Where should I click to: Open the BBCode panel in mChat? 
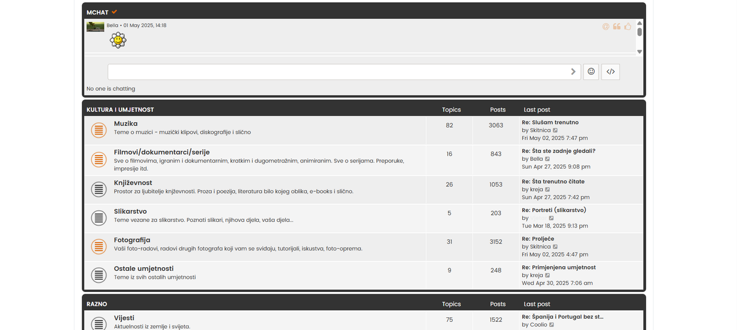coord(611,71)
